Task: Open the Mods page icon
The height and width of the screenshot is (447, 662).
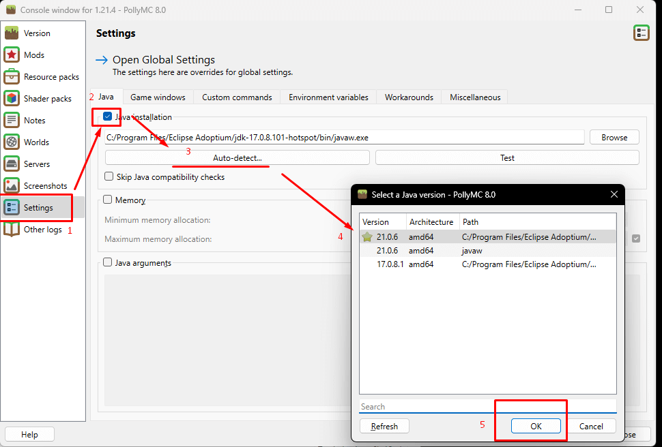Action: click(x=12, y=55)
